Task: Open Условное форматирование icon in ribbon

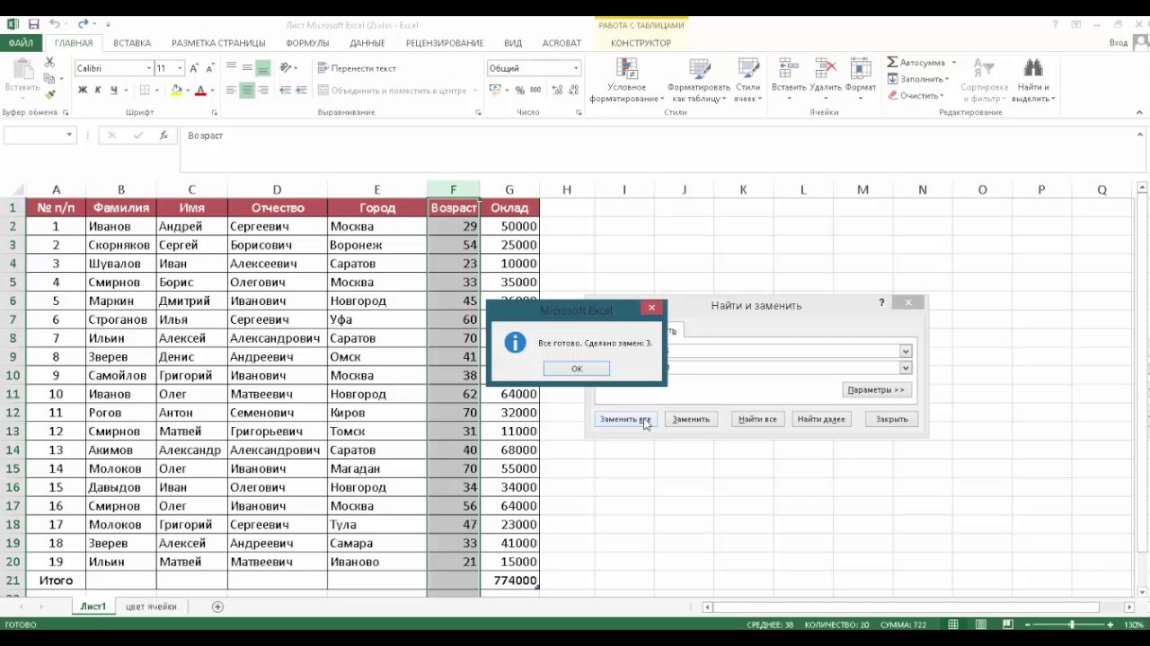Action: (x=626, y=69)
